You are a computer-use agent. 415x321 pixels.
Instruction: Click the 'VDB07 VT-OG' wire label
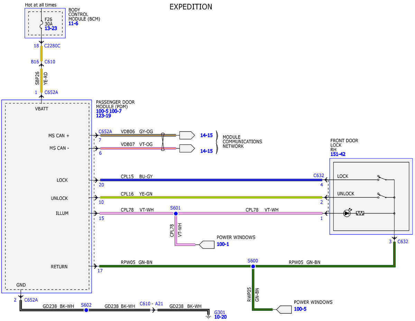[x=137, y=144]
